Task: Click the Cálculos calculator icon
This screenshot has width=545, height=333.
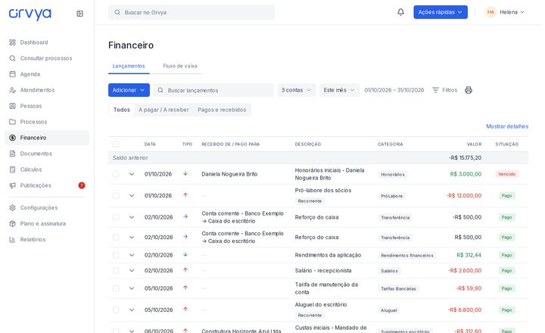Action: coord(13,170)
